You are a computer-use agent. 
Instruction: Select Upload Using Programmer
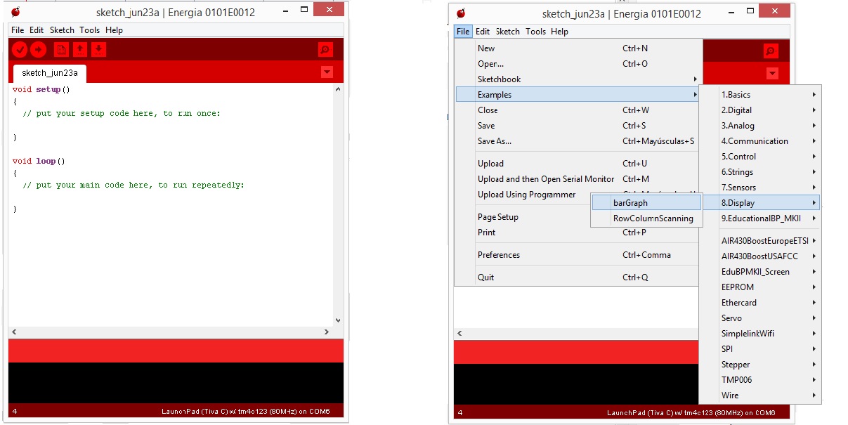pos(526,195)
